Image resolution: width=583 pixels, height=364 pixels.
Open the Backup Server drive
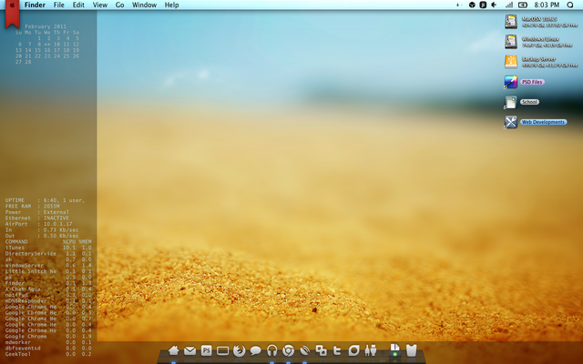tap(511, 61)
